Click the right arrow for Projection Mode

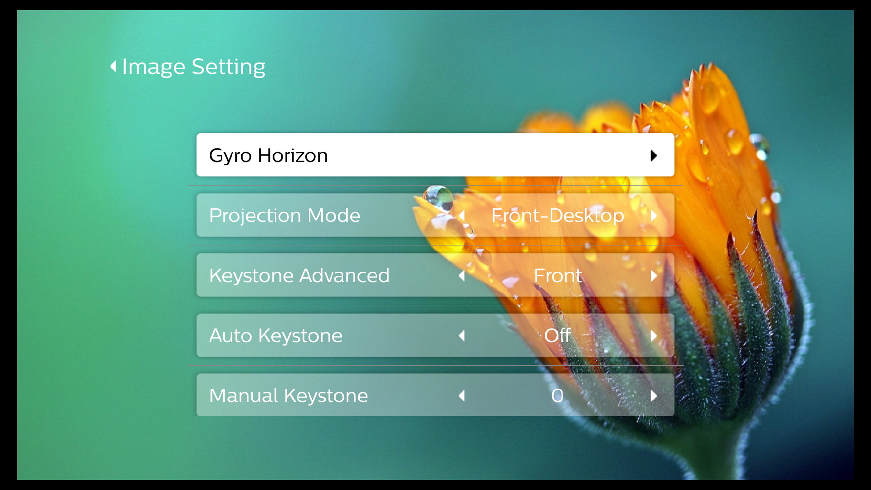click(x=654, y=216)
